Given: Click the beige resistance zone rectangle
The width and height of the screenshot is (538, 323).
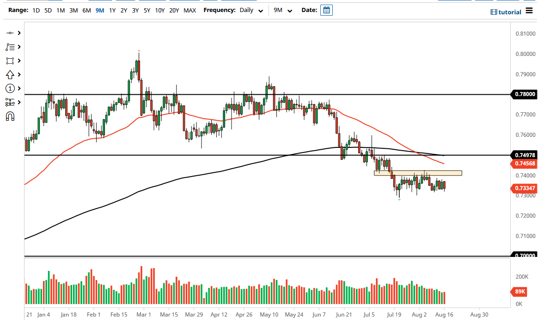Looking at the screenshot, I should (x=417, y=173).
